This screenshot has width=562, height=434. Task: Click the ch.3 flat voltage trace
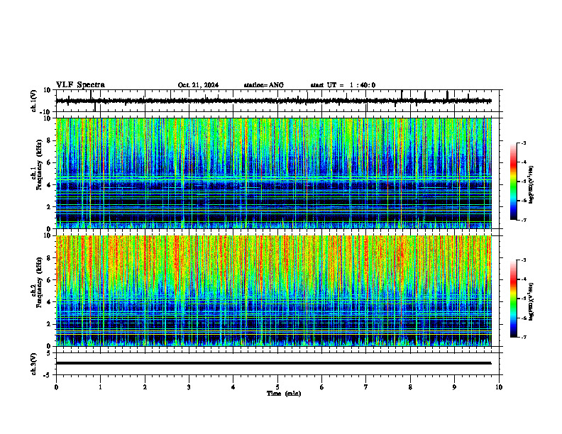pyautogui.click(x=273, y=363)
